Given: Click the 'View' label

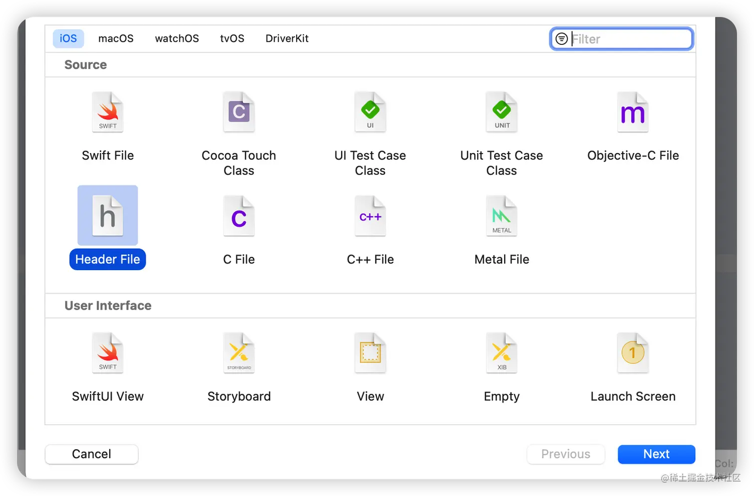Looking at the screenshot, I should [x=370, y=396].
